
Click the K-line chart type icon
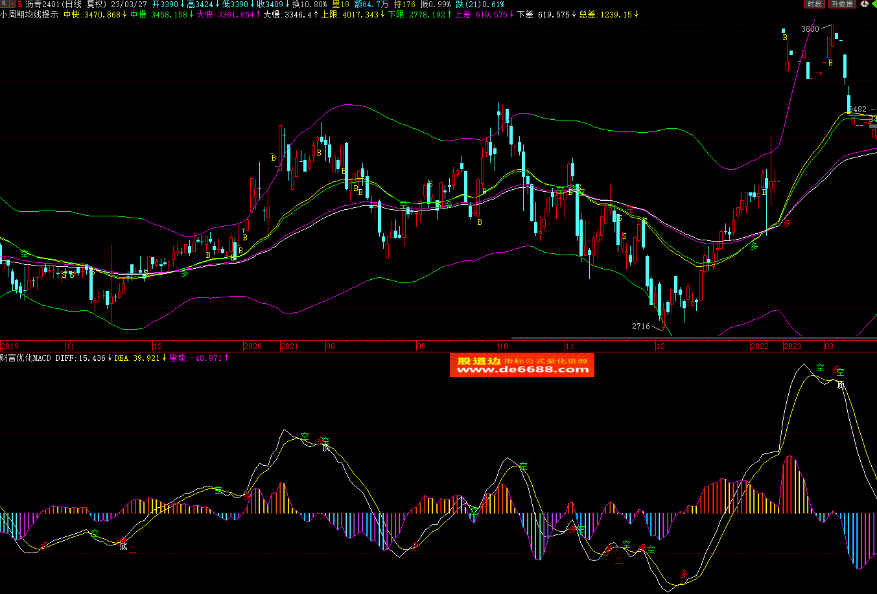click(x=4, y=4)
